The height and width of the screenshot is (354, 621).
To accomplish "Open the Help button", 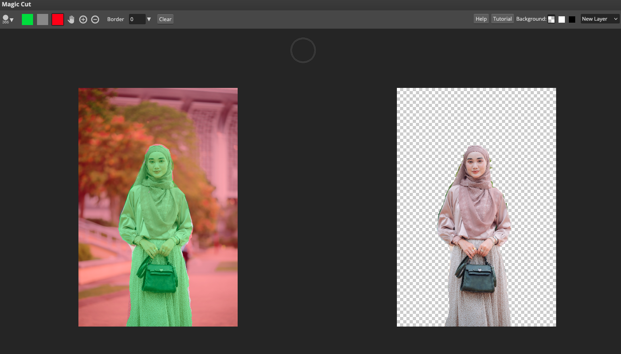I will [x=481, y=19].
